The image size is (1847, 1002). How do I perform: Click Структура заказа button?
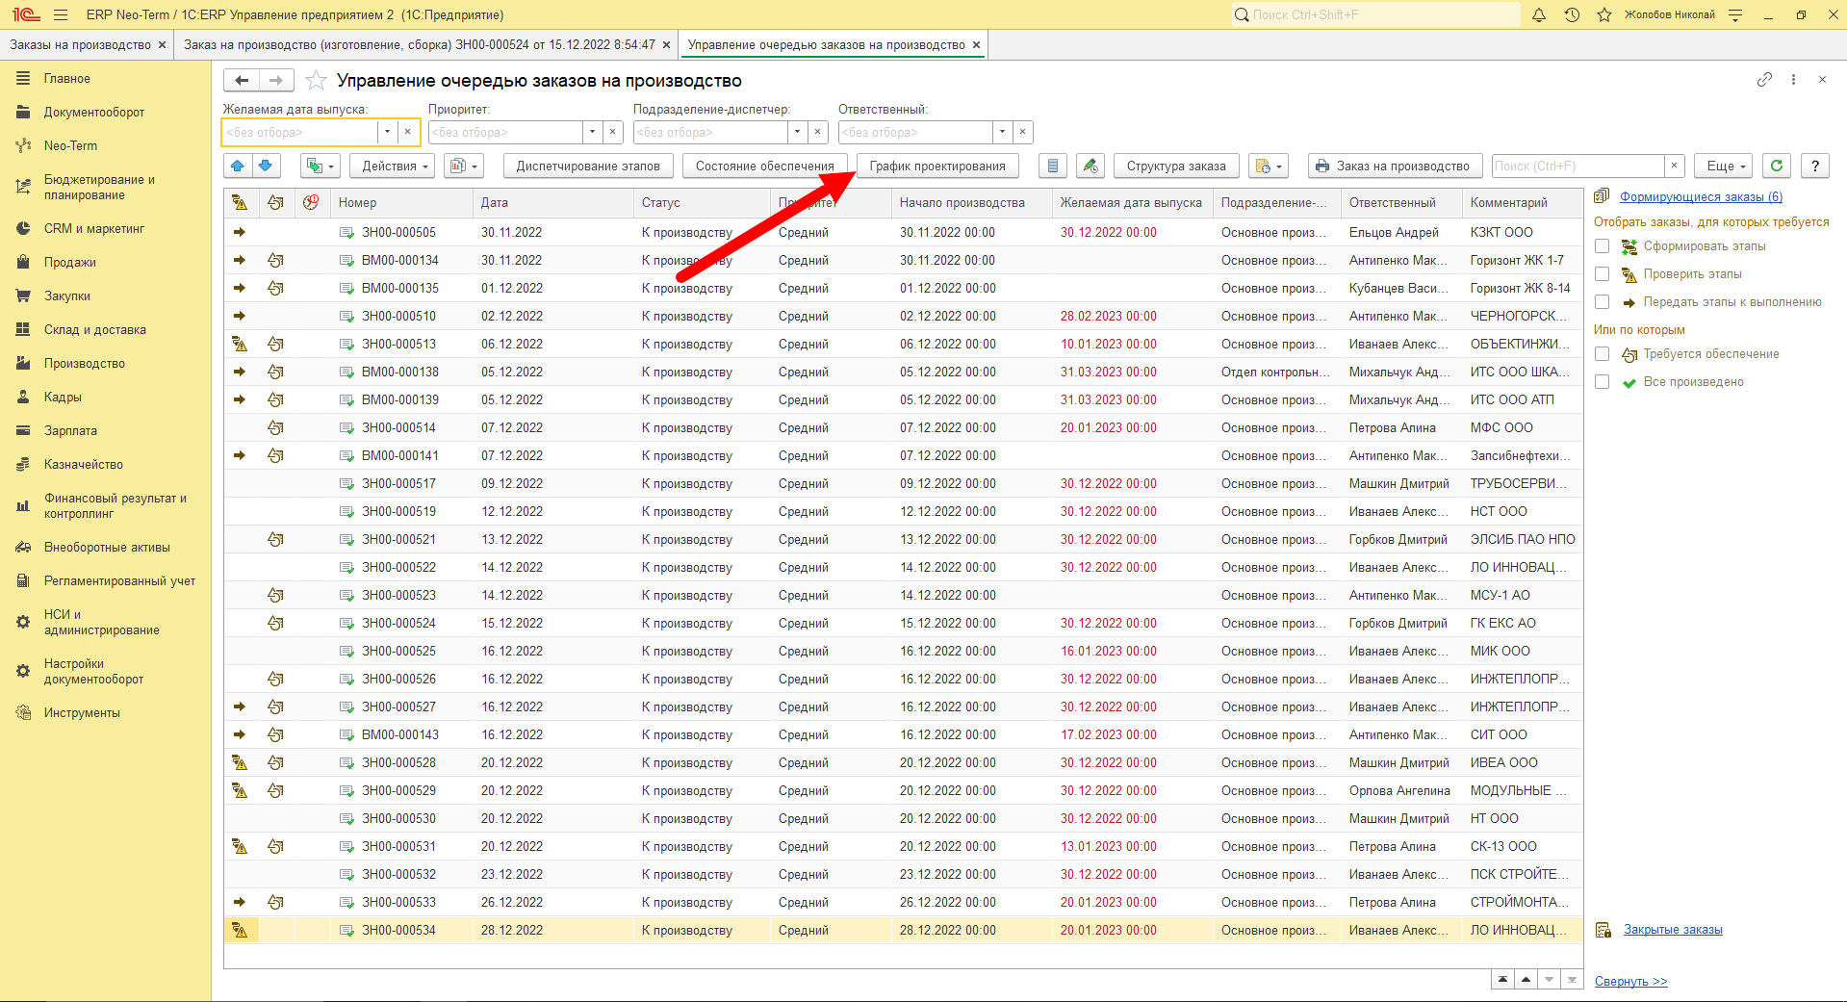click(1176, 166)
